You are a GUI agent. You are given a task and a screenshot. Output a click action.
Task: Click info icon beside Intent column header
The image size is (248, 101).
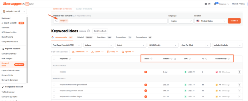coord(151,58)
